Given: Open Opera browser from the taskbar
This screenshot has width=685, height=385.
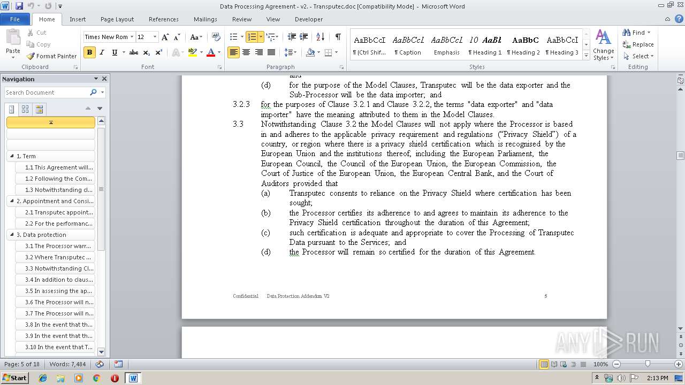Looking at the screenshot, I should tap(115, 378).
